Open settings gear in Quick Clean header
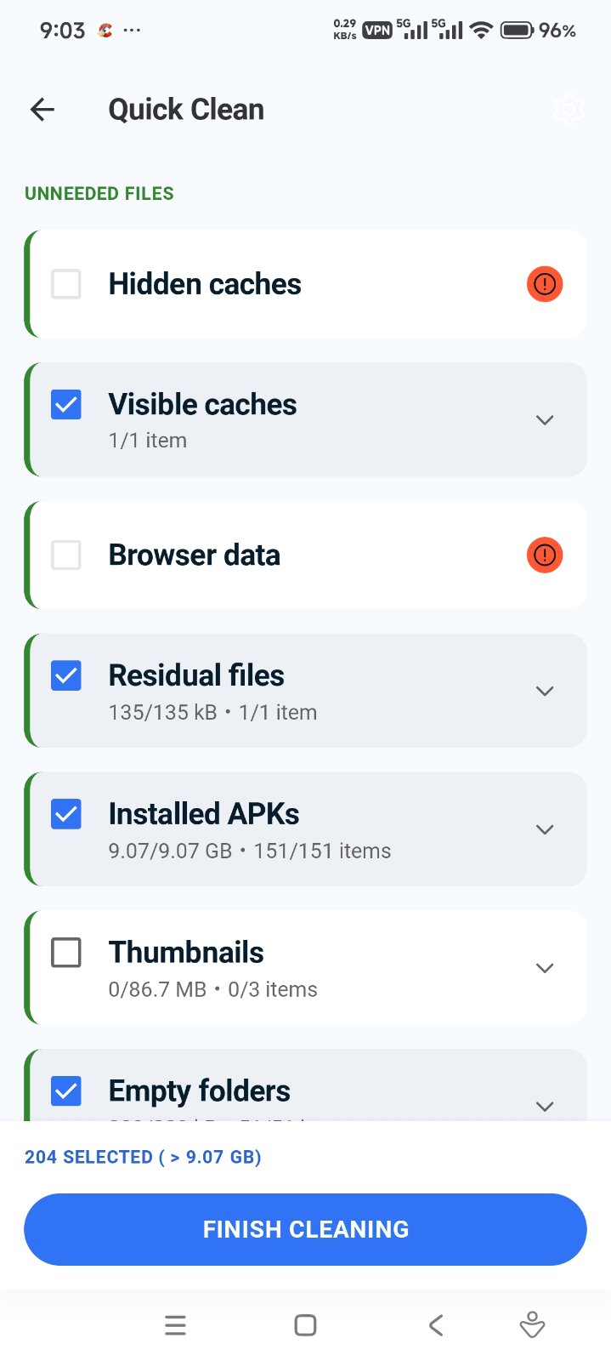 (x=568, y=109)
